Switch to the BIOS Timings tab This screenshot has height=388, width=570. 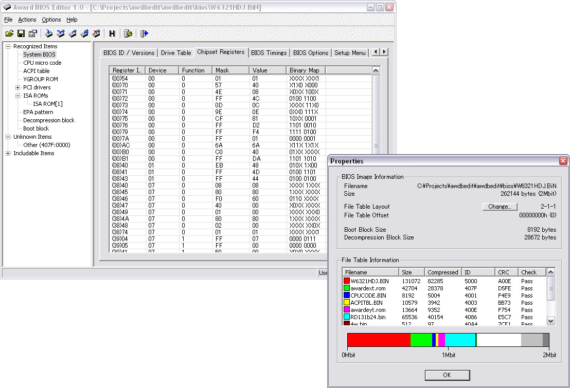[269, 53]
